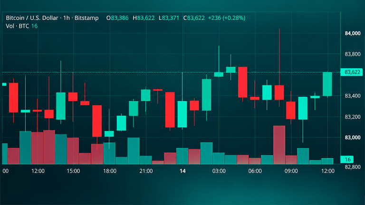This screenshot has height=205, width=365.
Task: Click the 21:00 time axis label
Action: click(x=146, y=171)
